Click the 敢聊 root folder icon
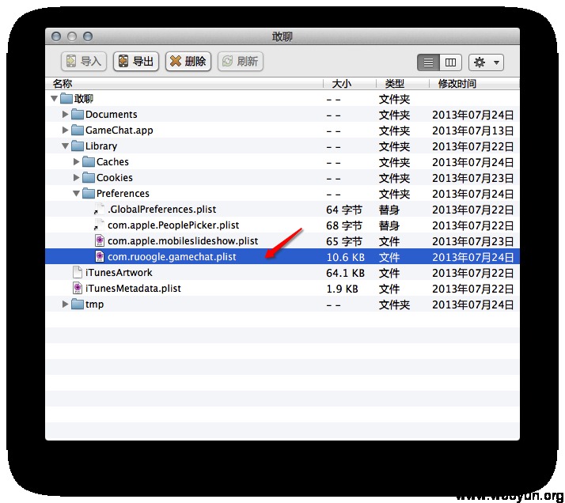Screen dimensions: 565x503 click(66, 98)
